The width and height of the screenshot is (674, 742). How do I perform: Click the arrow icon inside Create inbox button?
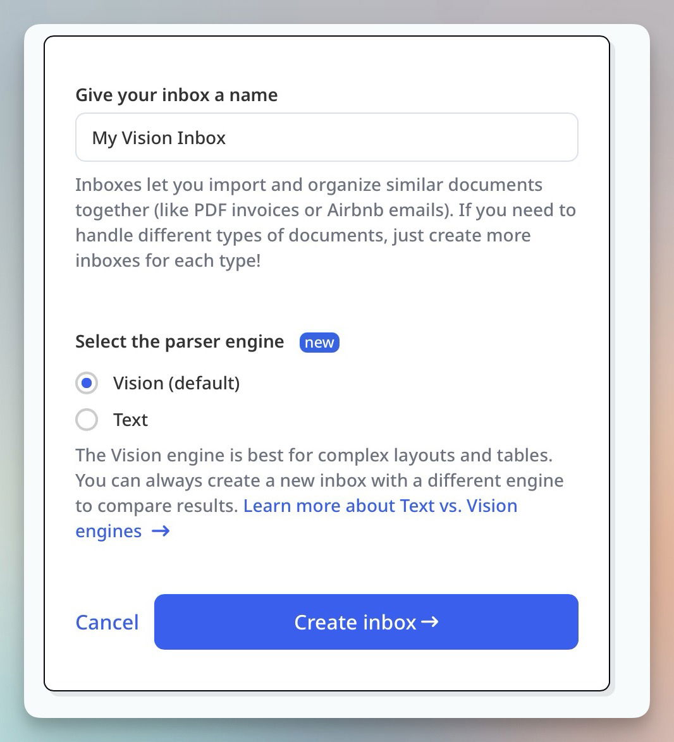pos(430,622)
